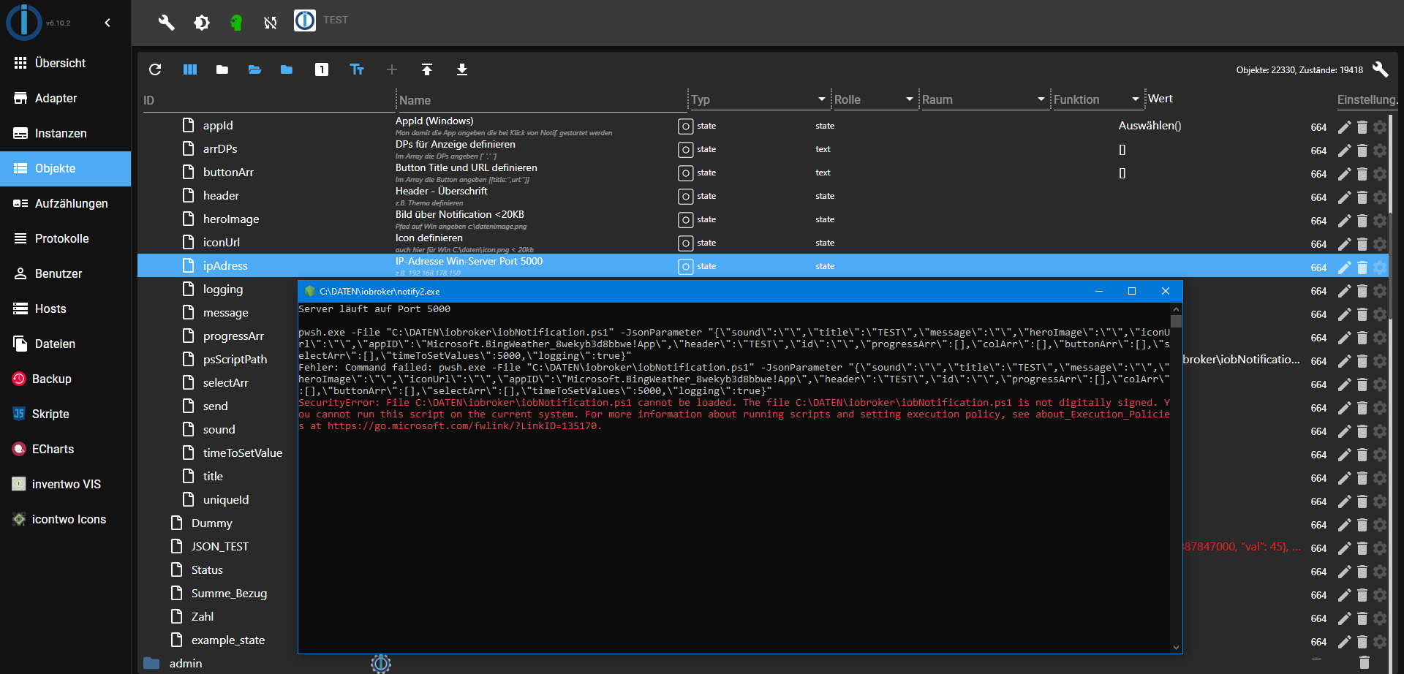
Task: Click the TEST host logo icon
Action: pos(305,20)
